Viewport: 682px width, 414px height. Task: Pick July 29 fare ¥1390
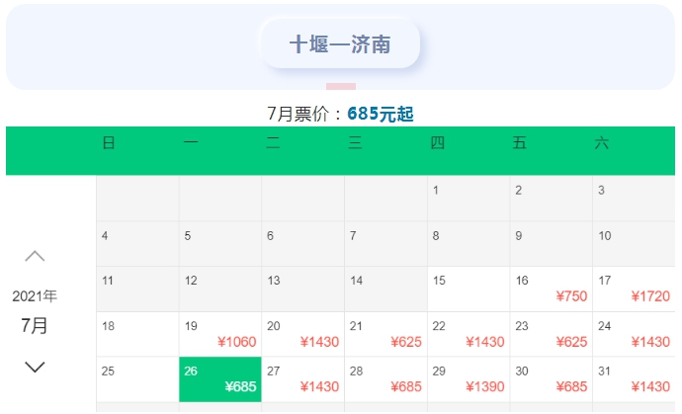pos(469,379)
